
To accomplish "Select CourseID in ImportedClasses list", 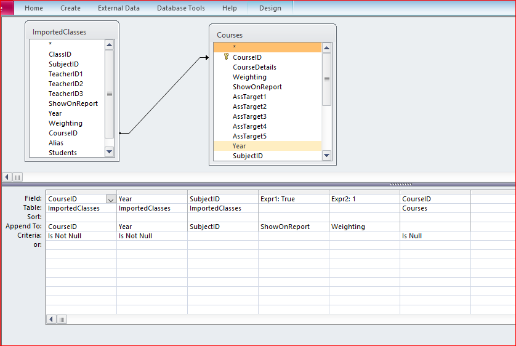I will (67, 133).
